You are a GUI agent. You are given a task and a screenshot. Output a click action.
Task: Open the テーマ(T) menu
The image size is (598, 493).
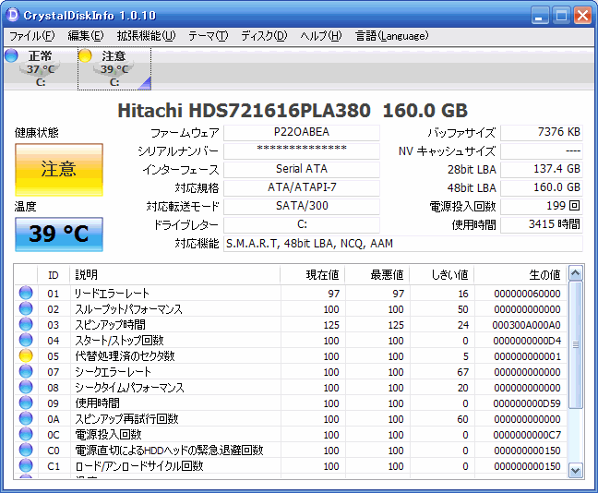click(x=209, y=36)
